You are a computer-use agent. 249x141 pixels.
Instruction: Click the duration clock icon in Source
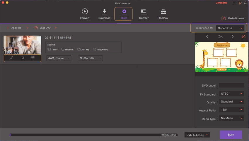coord(63,49)
